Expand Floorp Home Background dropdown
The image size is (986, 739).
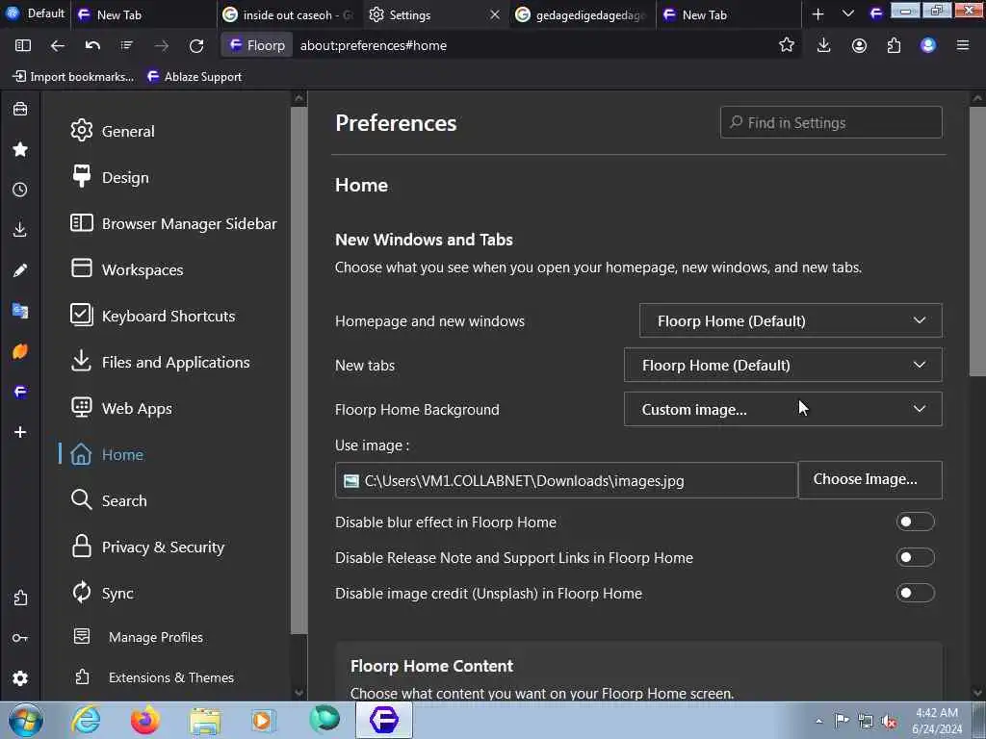coord(783,409)
